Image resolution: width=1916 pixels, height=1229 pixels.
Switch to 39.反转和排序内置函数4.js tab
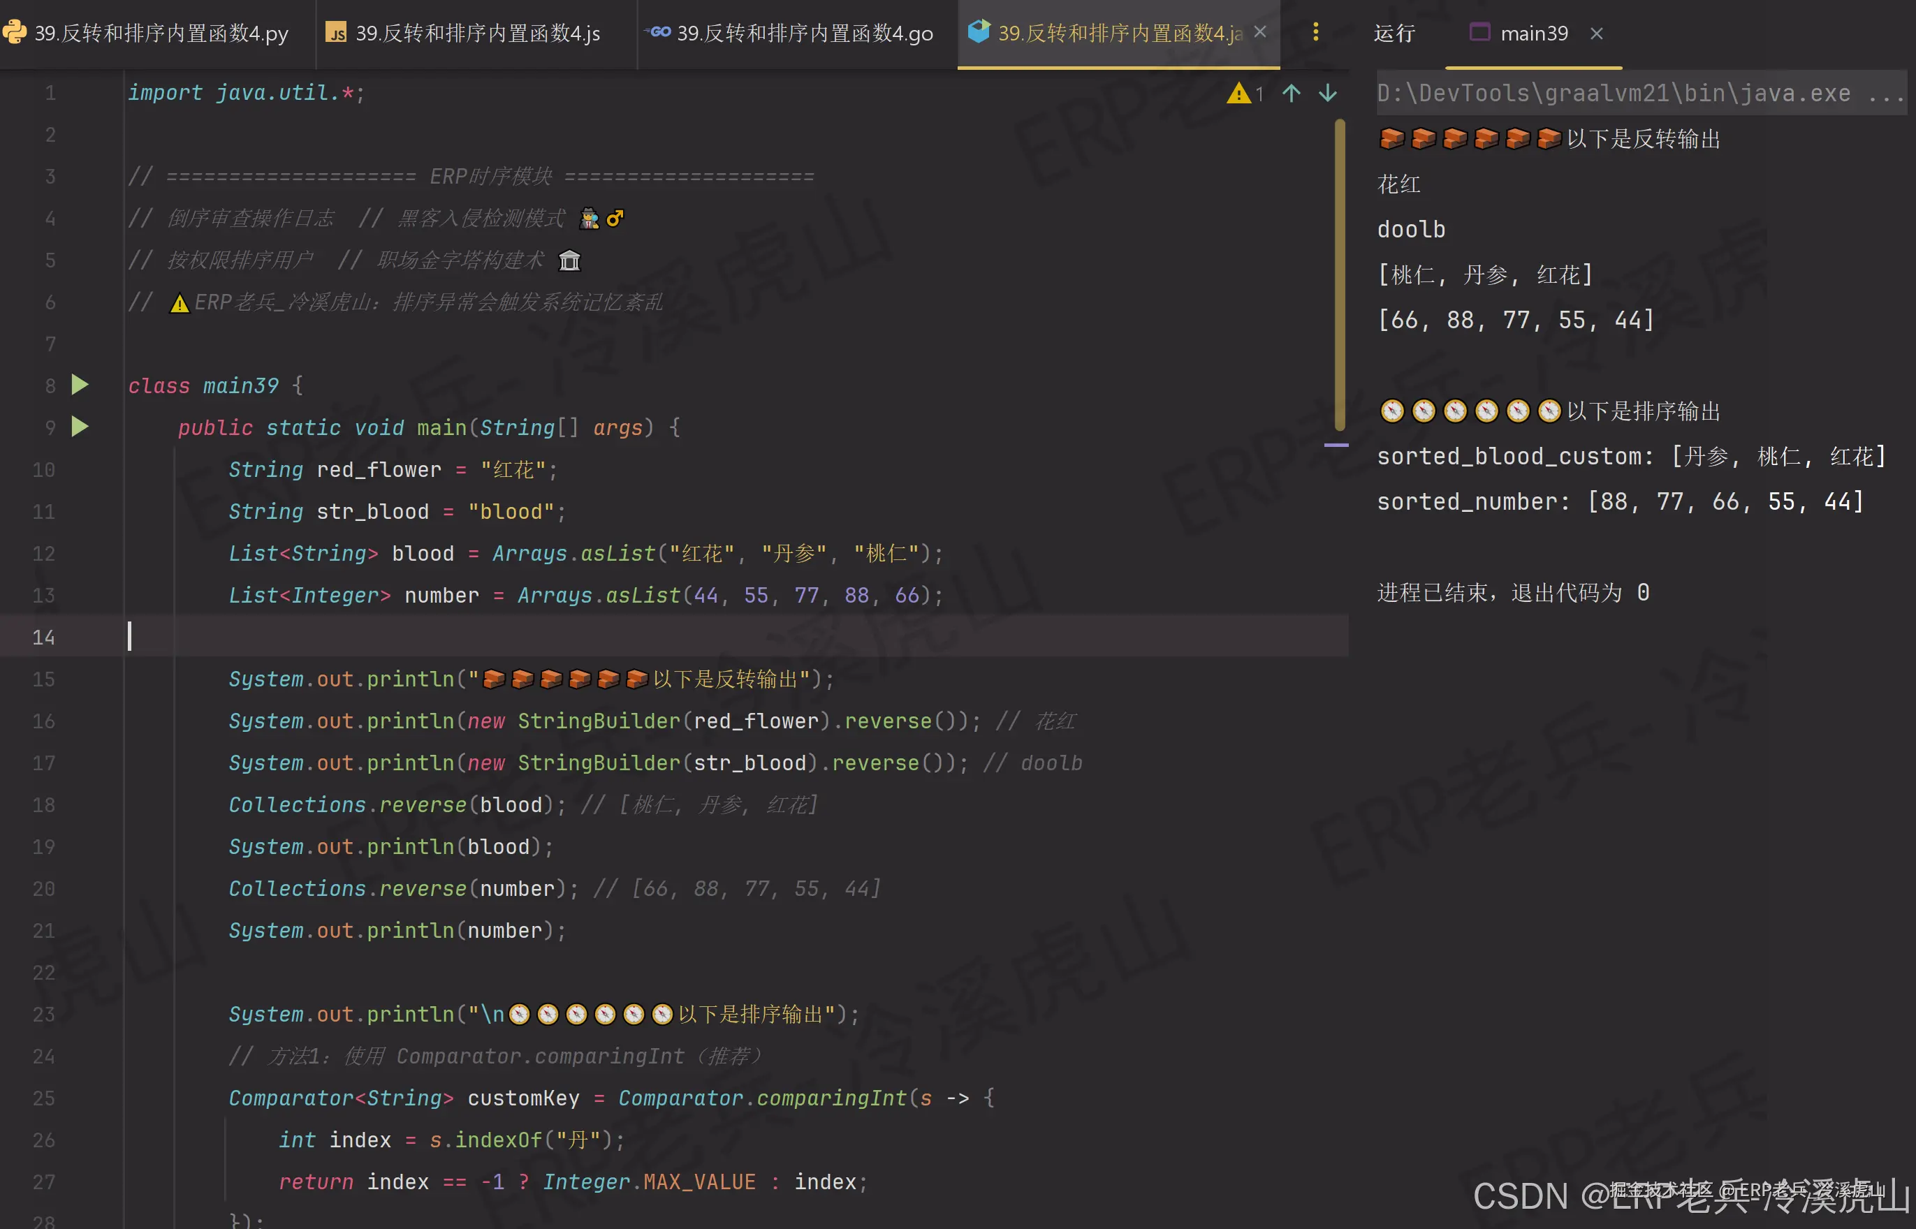(476, 34)
